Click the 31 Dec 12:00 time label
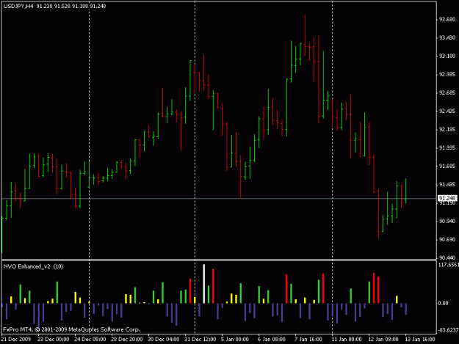Image resolution: width=459 pixels, height=344 pixels. pos(200,340)
